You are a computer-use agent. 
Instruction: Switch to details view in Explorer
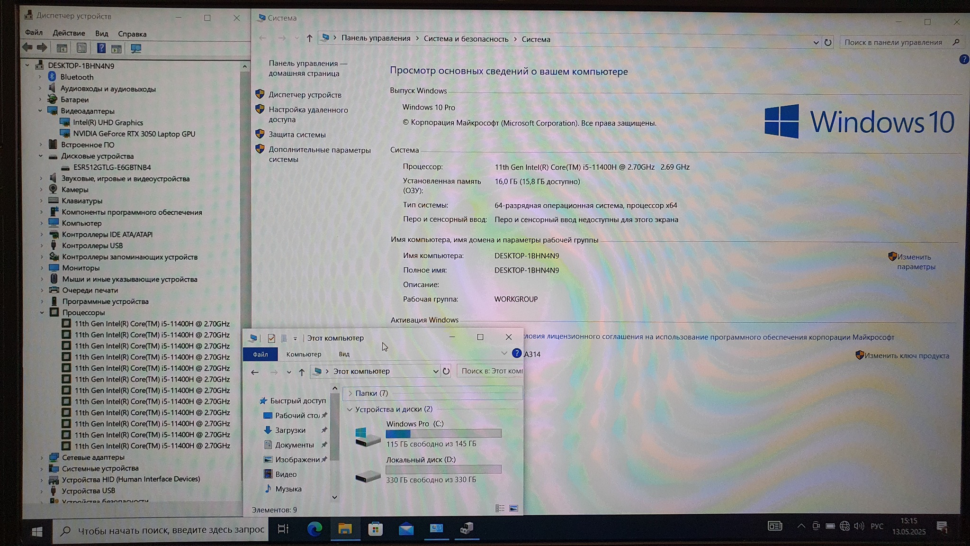500,508
